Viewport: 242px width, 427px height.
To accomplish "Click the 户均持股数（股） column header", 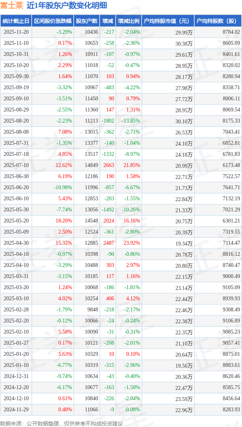I will point(218,21).
